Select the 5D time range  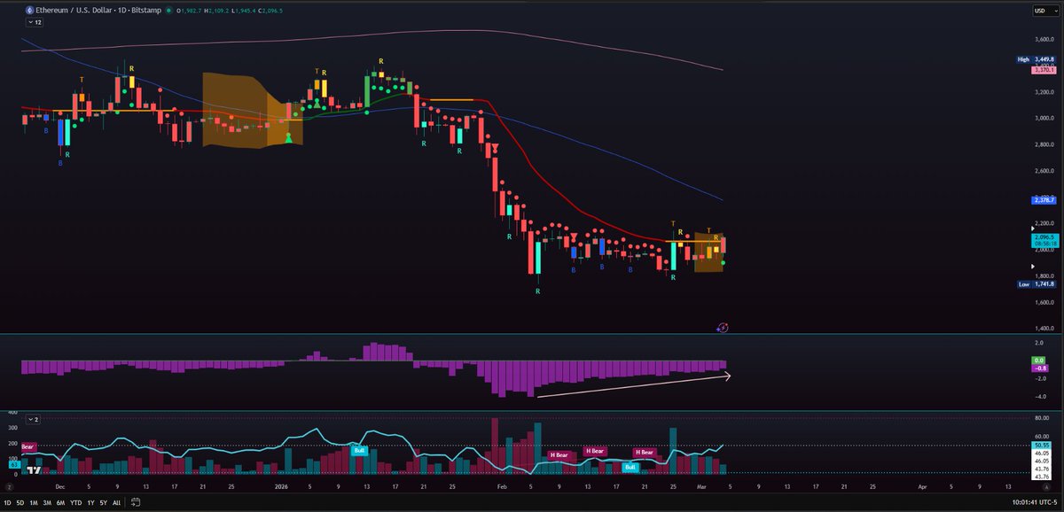tap(21, 502)
